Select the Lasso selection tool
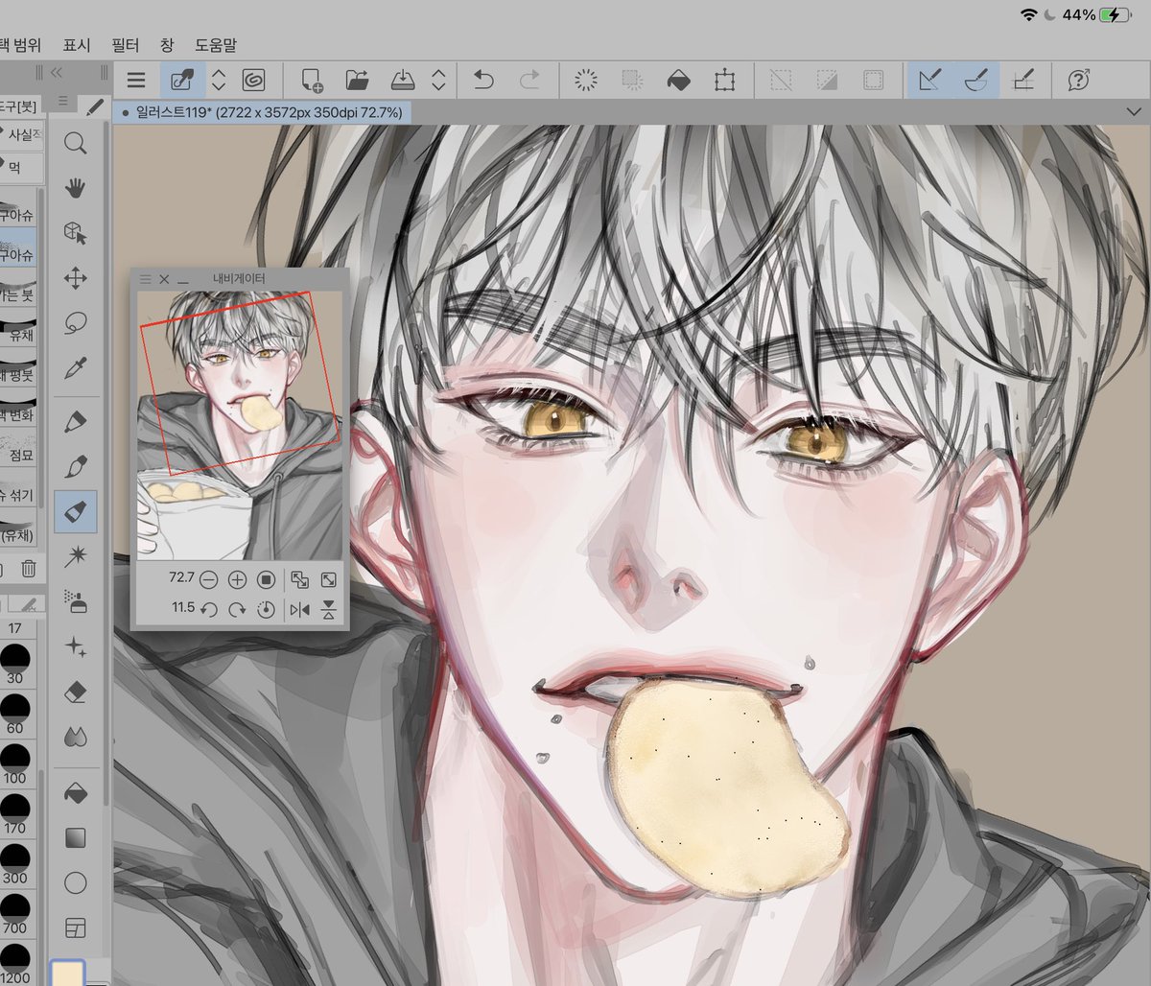The height and width of the screenshot is (986, 1151). point(75,324)
